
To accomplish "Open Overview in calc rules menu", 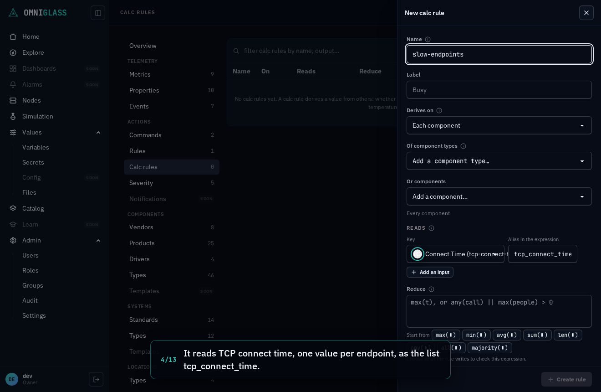I will [171, 46].
